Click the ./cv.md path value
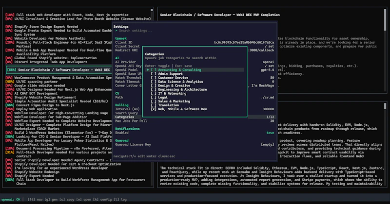The height and width of the screenshot is (204, 390). [267, 98]
